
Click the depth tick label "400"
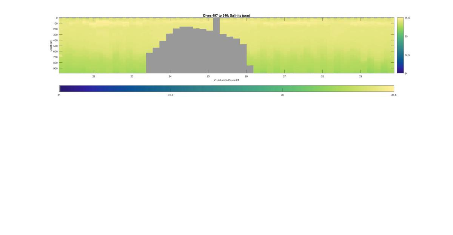click(x=55, y=40)
